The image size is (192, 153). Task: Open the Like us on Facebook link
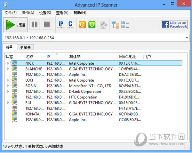tap(174, 25)
